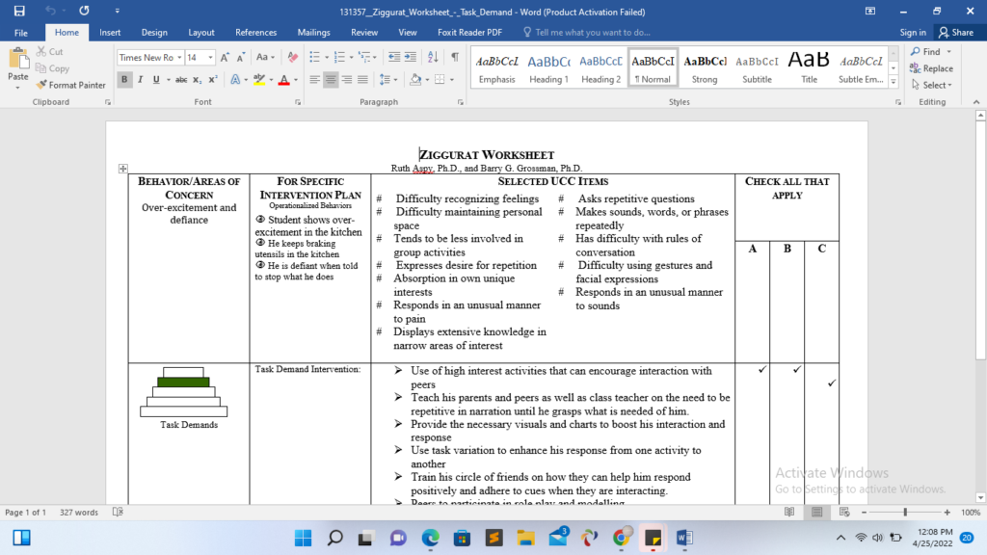Open the Find dropdown arrow

point(949,52)
